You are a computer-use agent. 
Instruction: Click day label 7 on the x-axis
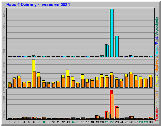(39, 122)
